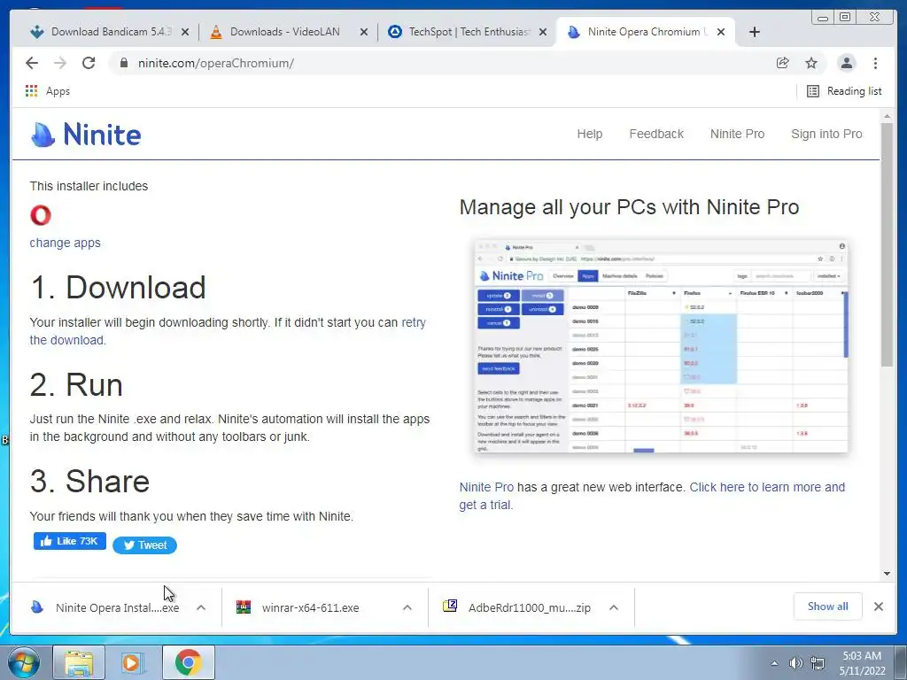Click the Ninite logo
The image size is (907, 680).
[86, 135]
